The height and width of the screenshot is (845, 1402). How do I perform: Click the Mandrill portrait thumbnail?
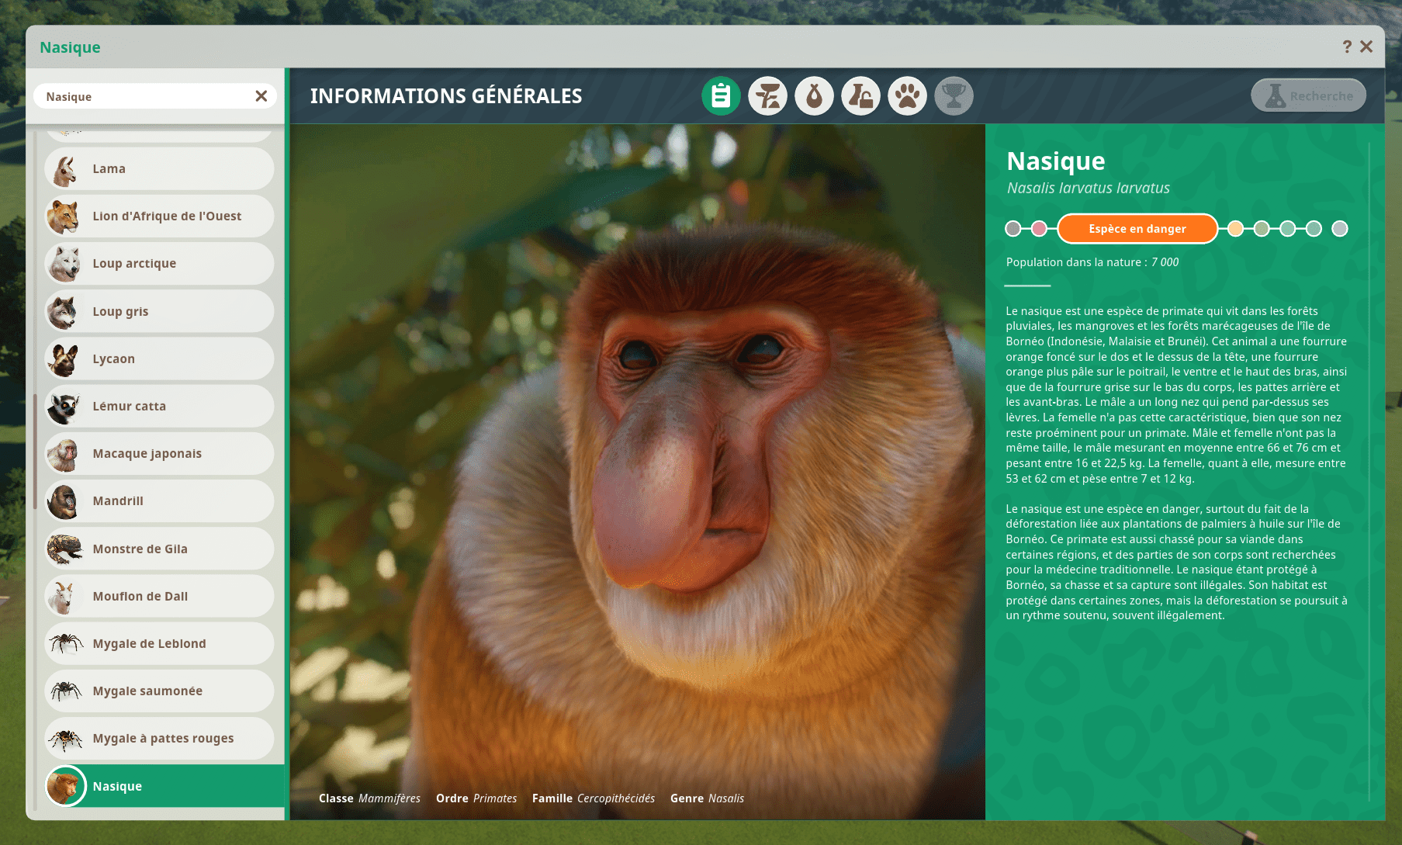65,501
